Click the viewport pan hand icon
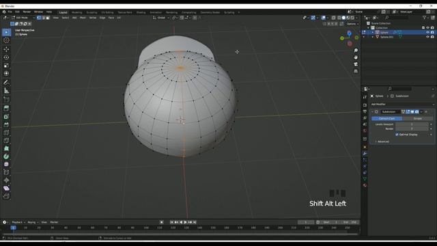This screenshot has height=246, width=437. (x=356, y=57)
